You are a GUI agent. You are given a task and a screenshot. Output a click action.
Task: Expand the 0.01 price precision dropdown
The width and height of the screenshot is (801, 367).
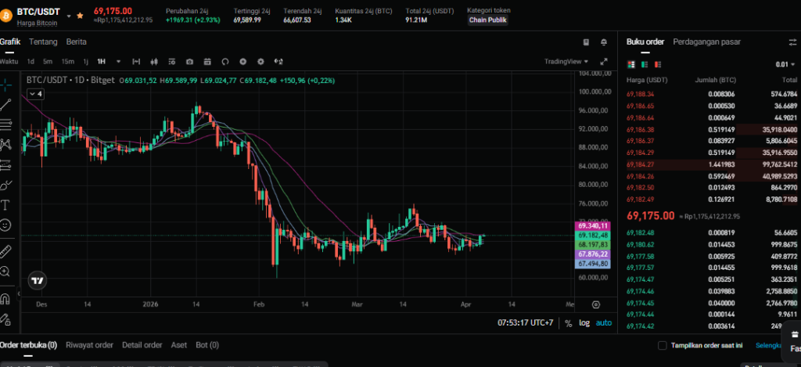(785, 64)
